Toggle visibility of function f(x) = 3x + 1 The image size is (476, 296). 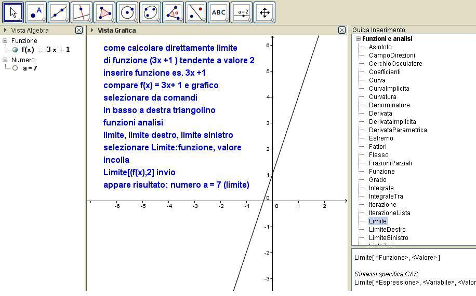(x=15, y=50)
